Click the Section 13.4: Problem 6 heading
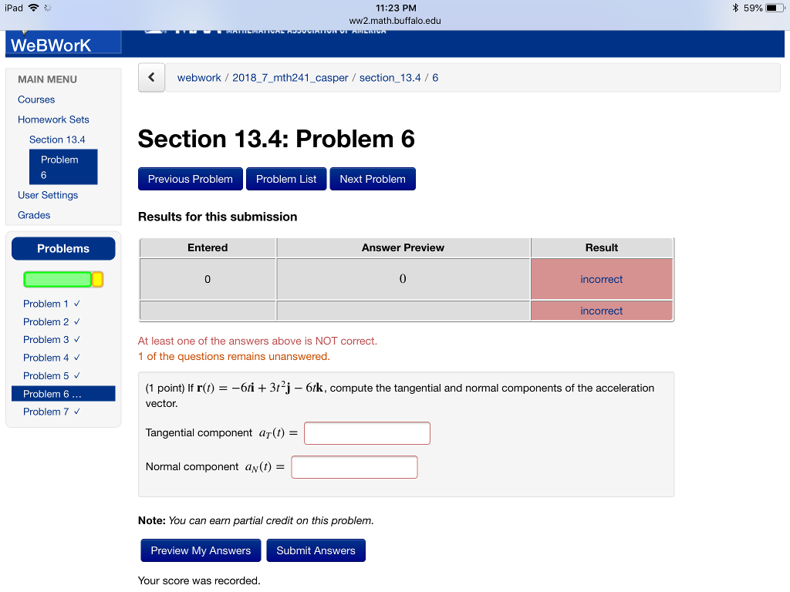 tap(277, 139)
